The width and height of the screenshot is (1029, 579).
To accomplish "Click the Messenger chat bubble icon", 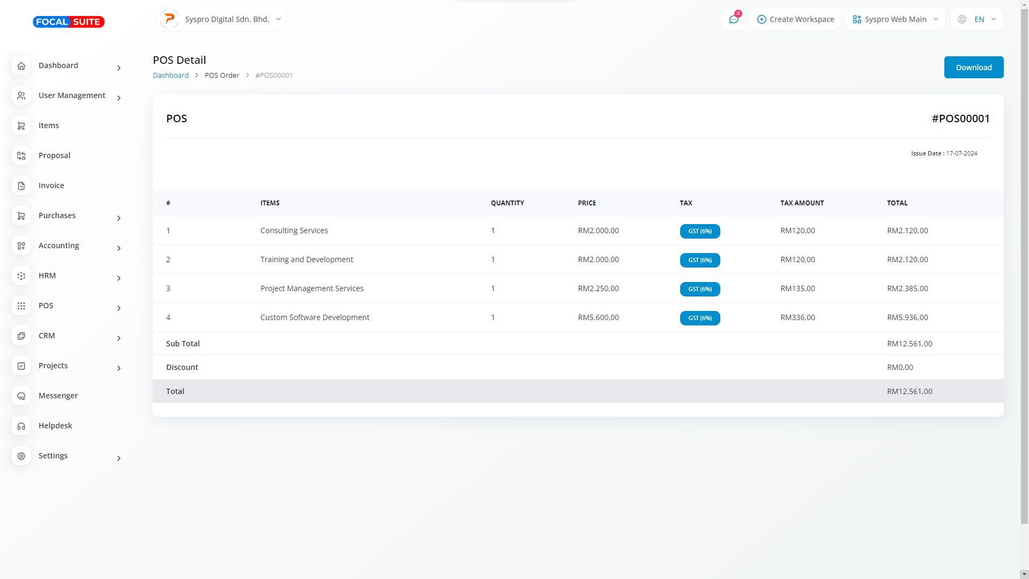I will tap(21, 396).
